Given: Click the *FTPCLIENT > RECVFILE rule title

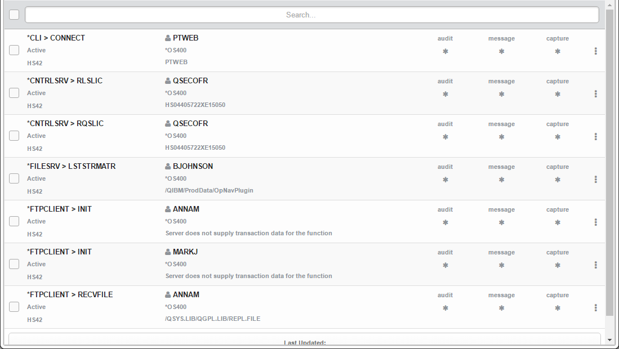Looking at the screenshot, I should [x=70, y=294].
